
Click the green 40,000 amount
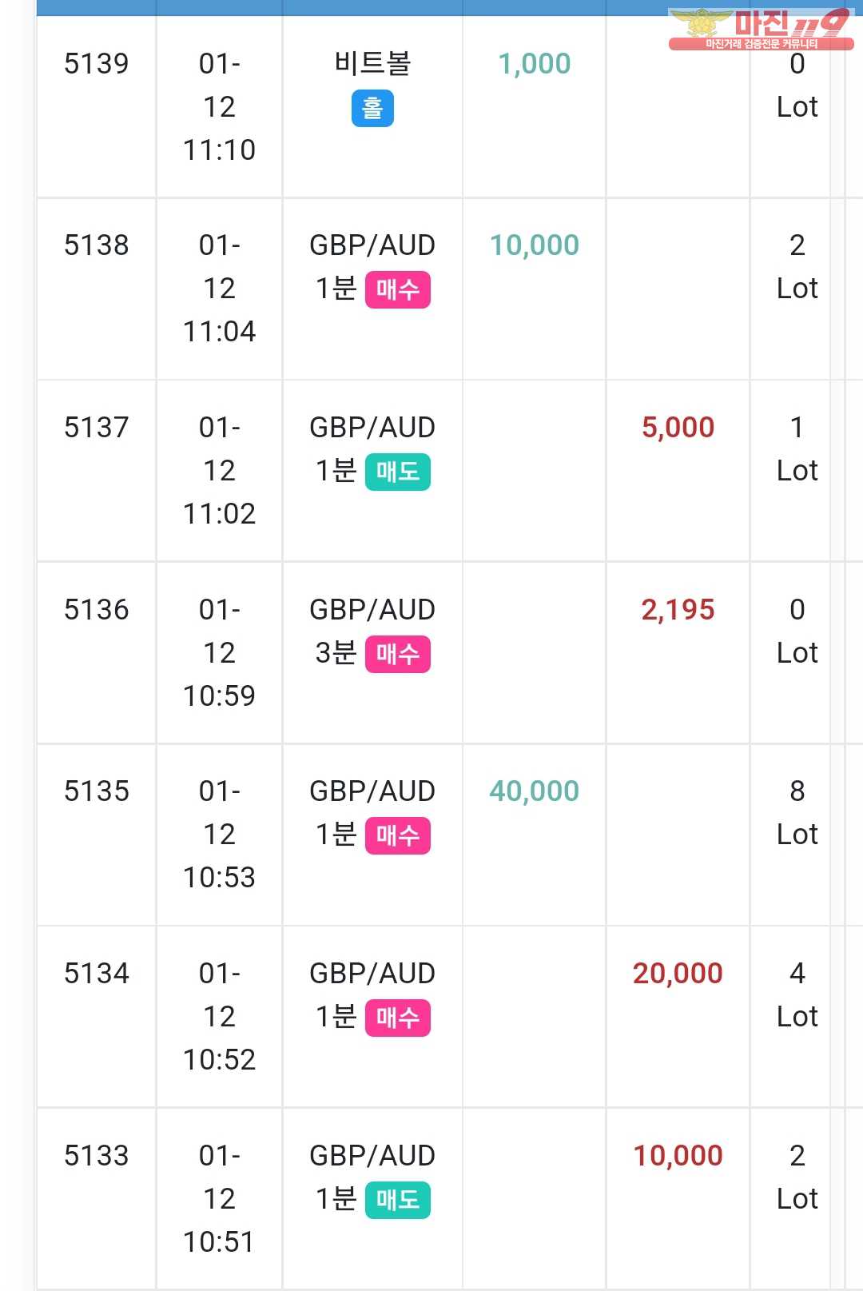click(534, 791)
